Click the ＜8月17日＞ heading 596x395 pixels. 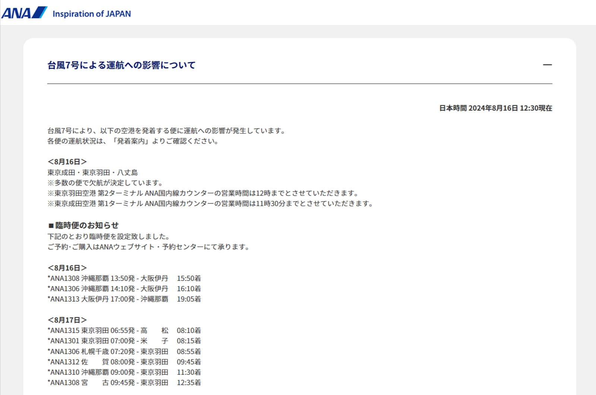pos(67,320)
